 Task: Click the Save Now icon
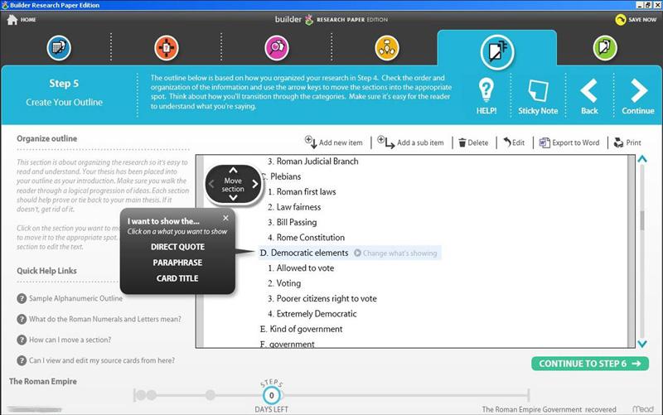[620, 19]
